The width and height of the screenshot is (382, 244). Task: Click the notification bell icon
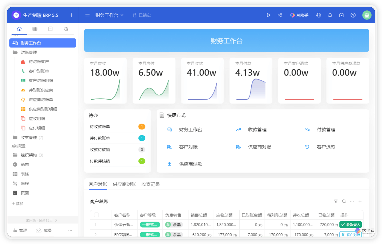click(330, 15)
